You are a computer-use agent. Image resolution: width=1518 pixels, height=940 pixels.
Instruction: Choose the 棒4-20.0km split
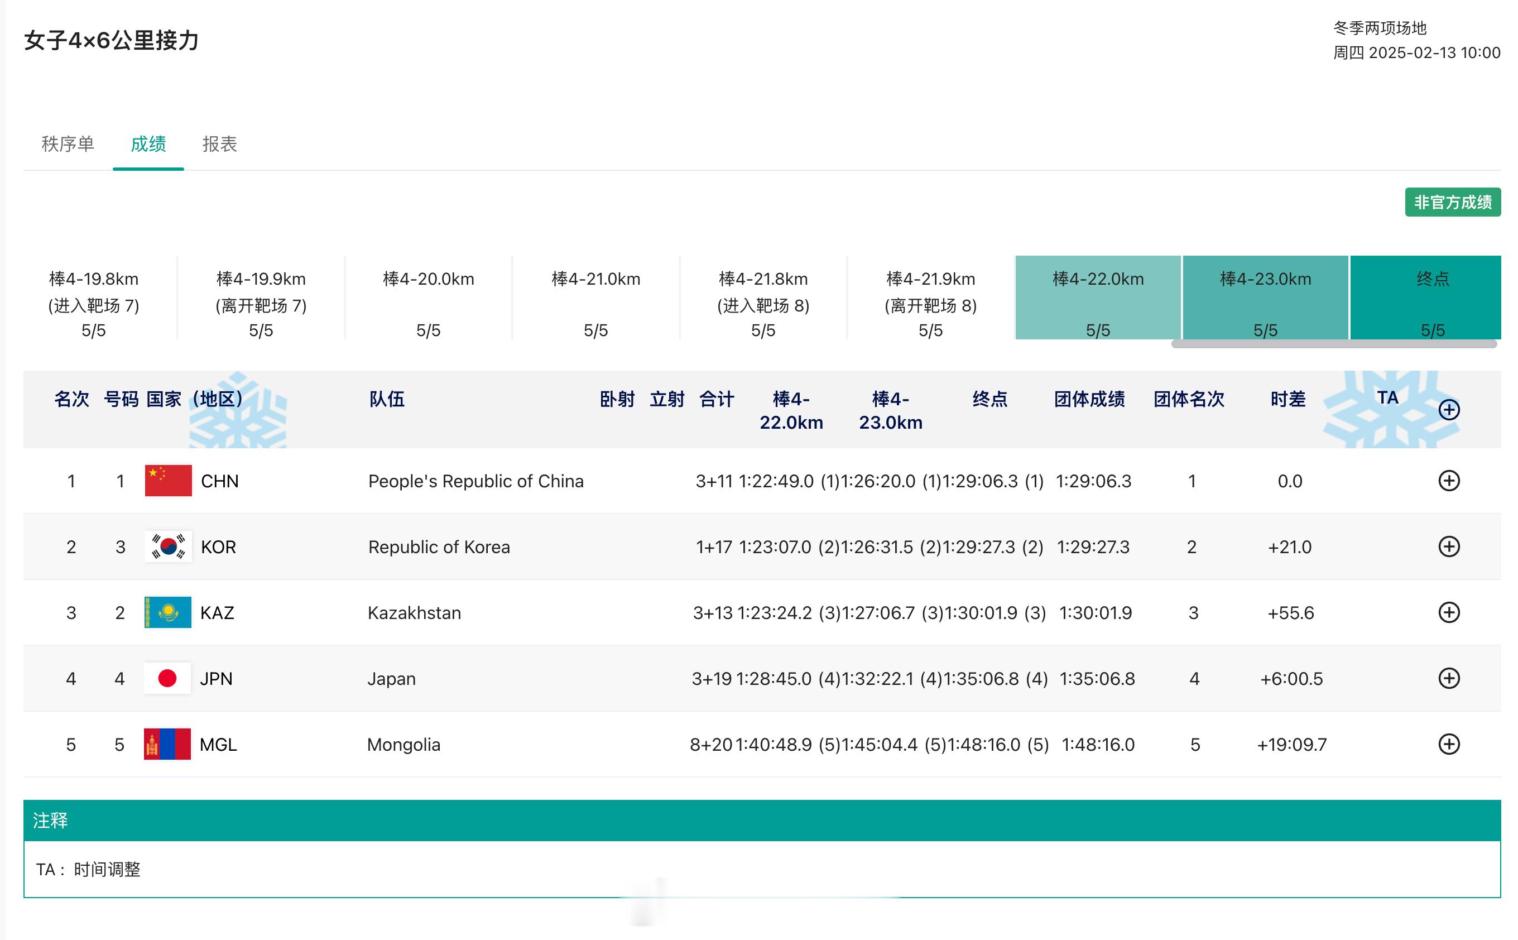pos(428,298)
